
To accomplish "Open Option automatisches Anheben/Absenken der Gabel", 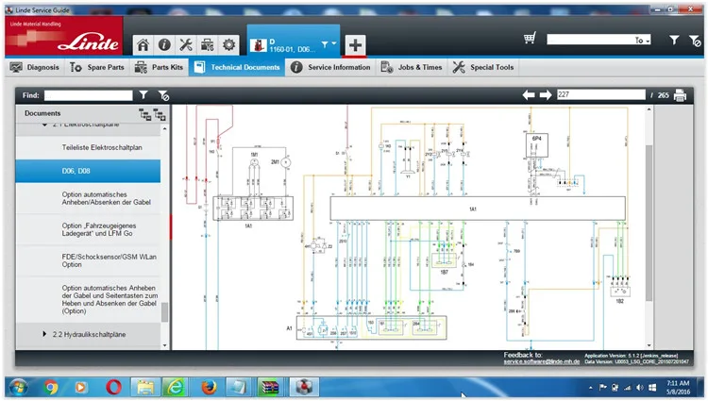I will 88,198.
